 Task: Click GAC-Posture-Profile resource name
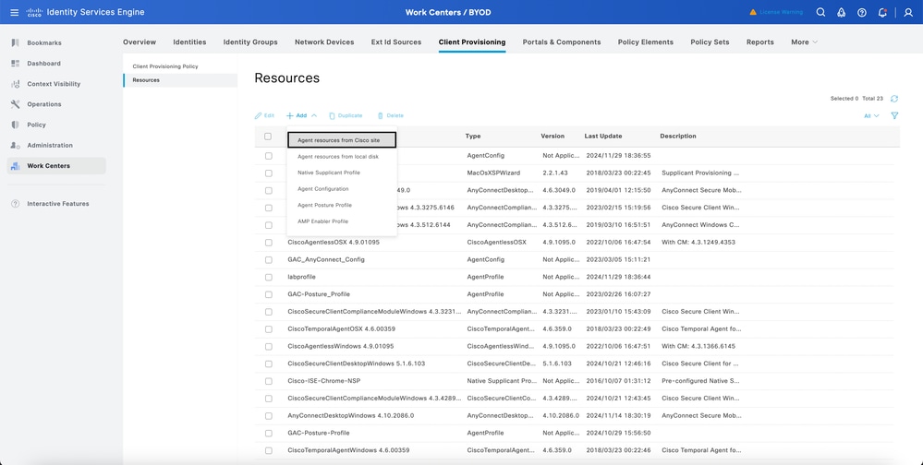coord(319,434)
